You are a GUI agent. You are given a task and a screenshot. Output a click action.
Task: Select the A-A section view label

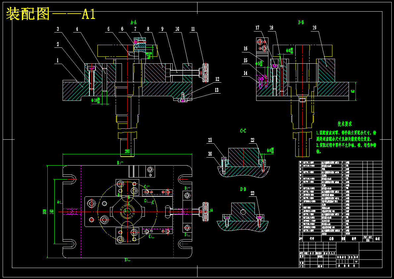[133, 22]
